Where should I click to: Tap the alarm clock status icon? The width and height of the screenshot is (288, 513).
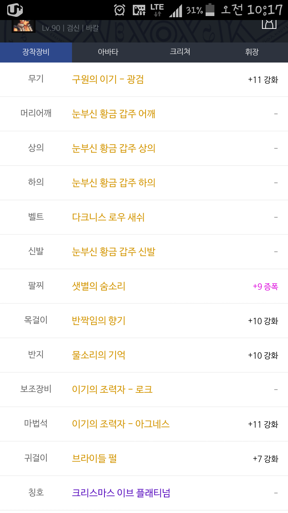[x=120, y=10]
